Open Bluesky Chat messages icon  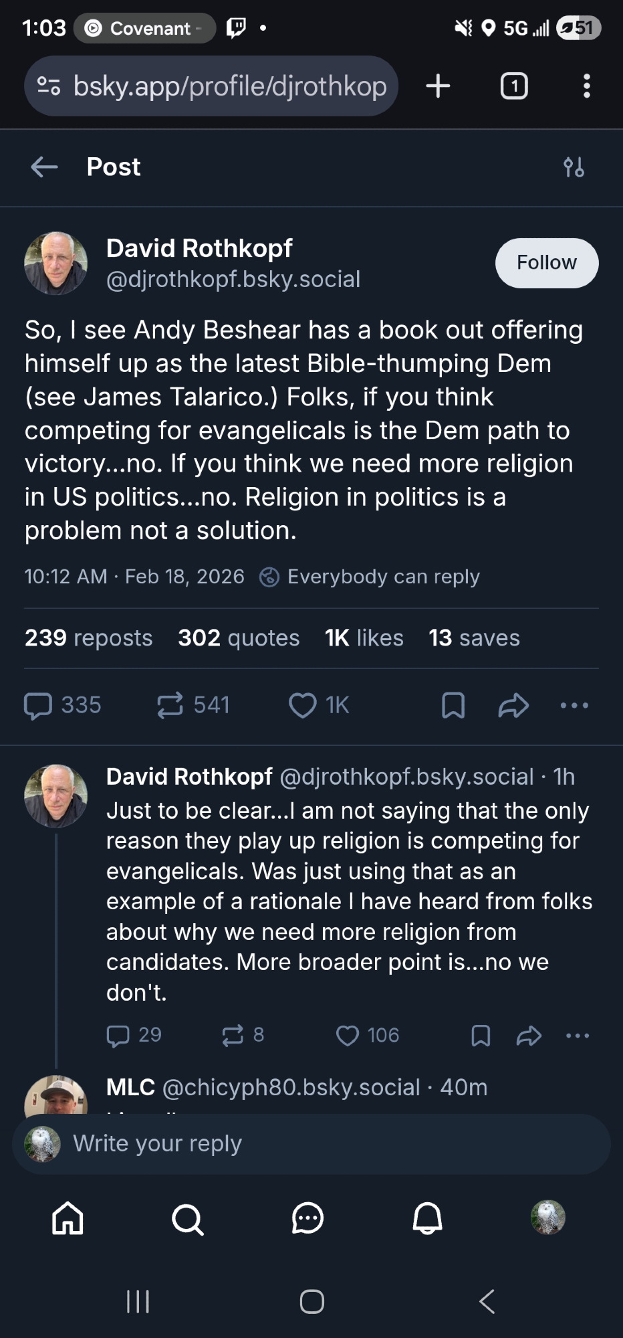tap(307, 1218)
